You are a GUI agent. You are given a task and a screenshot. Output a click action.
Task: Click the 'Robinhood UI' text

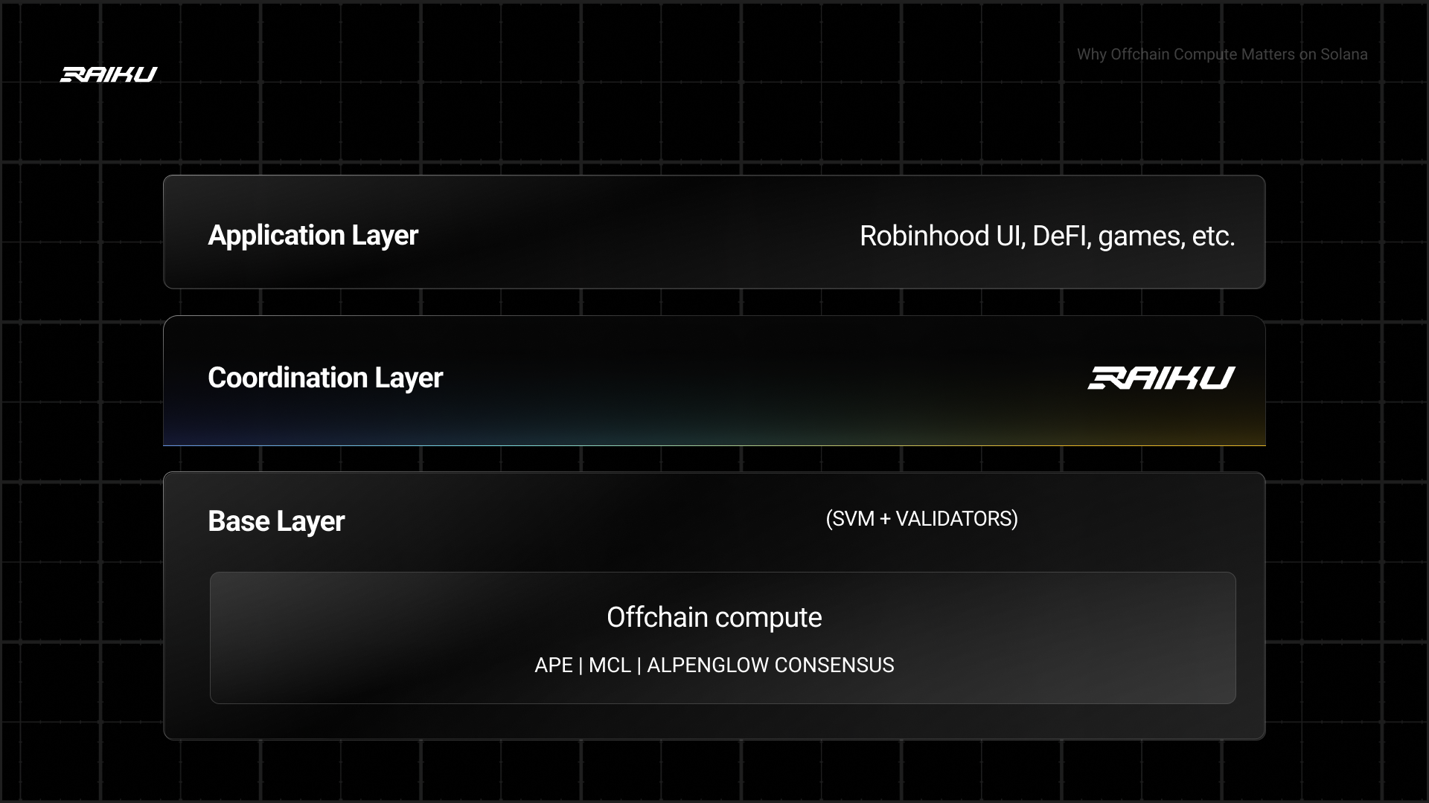941,236
